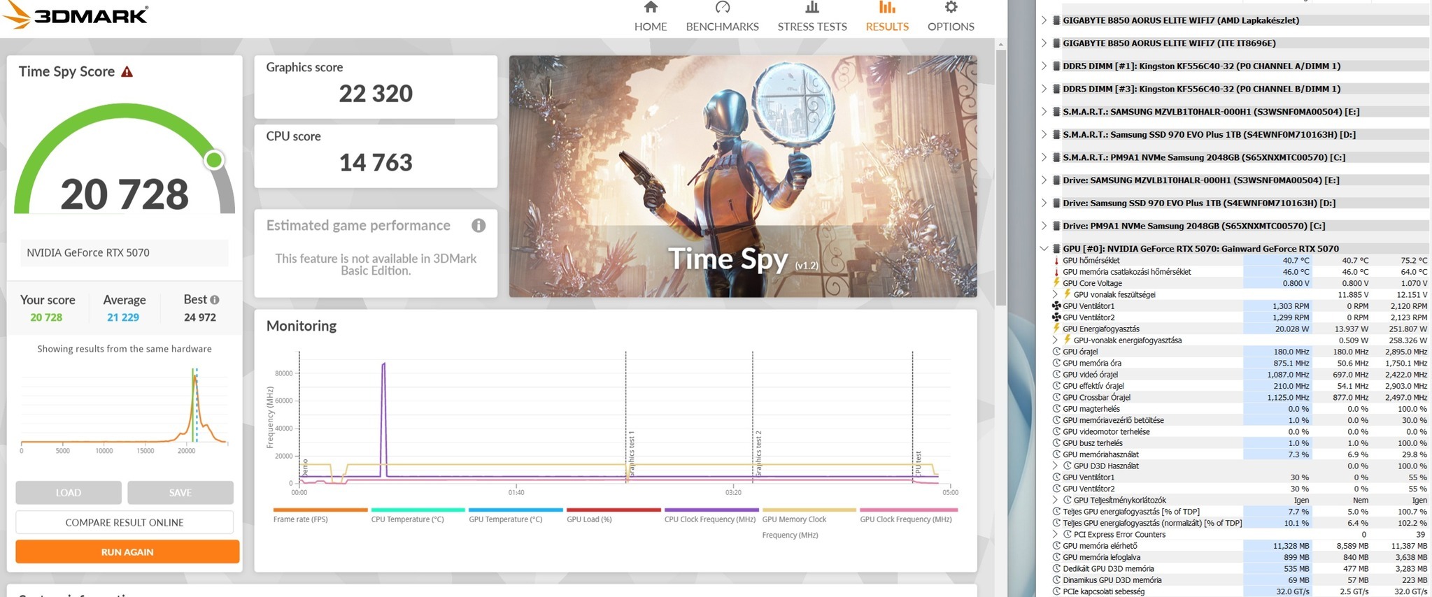Click the thermometer icon for GPU memória csatlakozási hőmérséklet
This screenshot has width=1432, height=597.
1056,272
